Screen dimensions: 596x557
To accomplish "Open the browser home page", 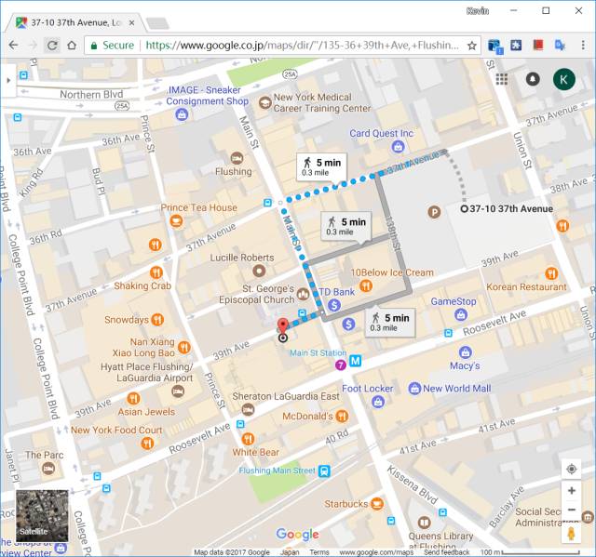I will 72,46.
